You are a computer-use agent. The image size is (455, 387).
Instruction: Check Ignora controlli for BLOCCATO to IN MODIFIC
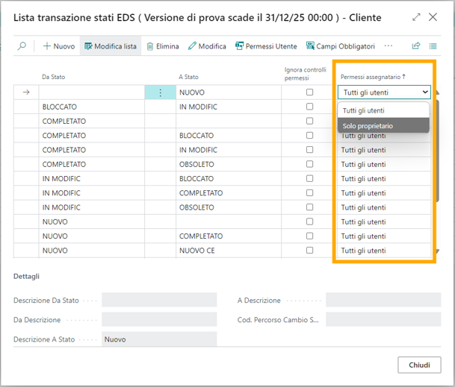coord(310,107)
